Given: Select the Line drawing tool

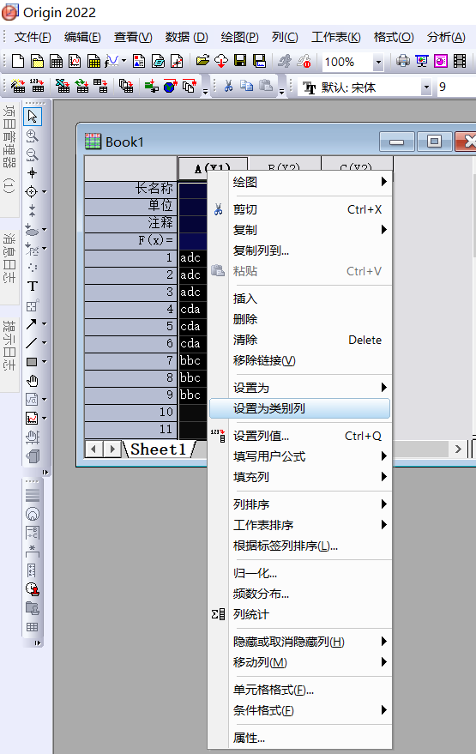Looking at the screenshot, I should click(x=31, y=343).
